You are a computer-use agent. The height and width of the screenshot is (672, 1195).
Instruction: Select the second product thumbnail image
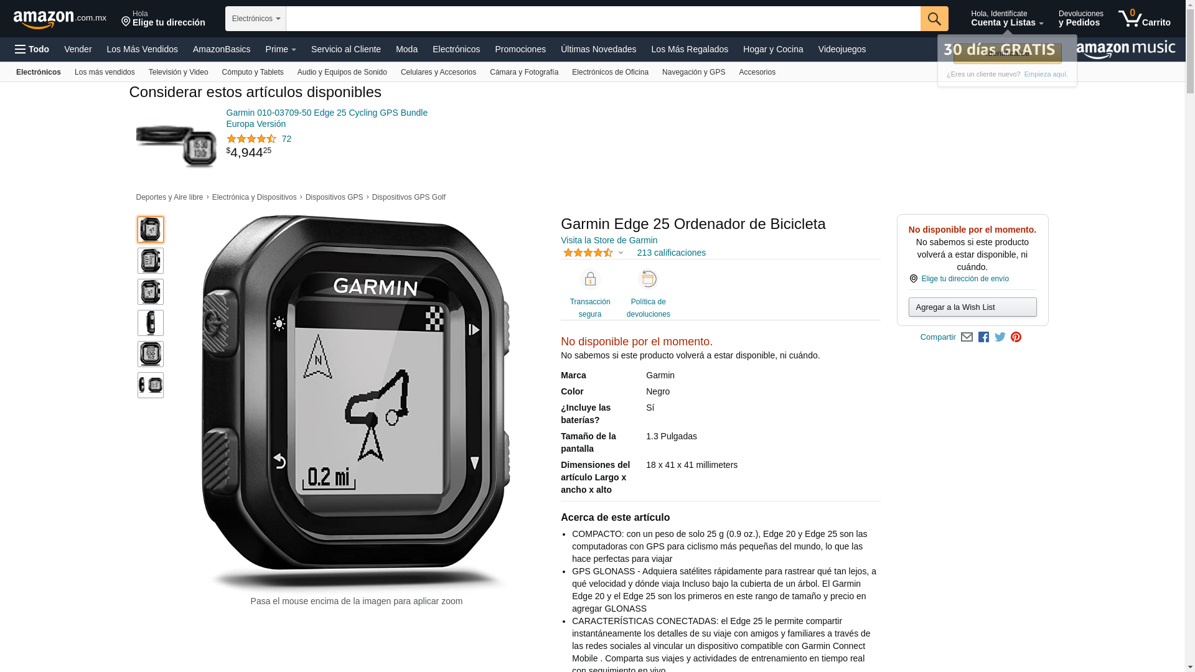click(151, 261)
